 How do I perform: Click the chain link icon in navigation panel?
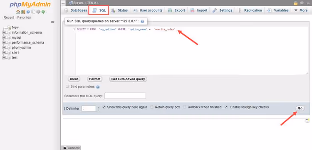click(52, 22)
